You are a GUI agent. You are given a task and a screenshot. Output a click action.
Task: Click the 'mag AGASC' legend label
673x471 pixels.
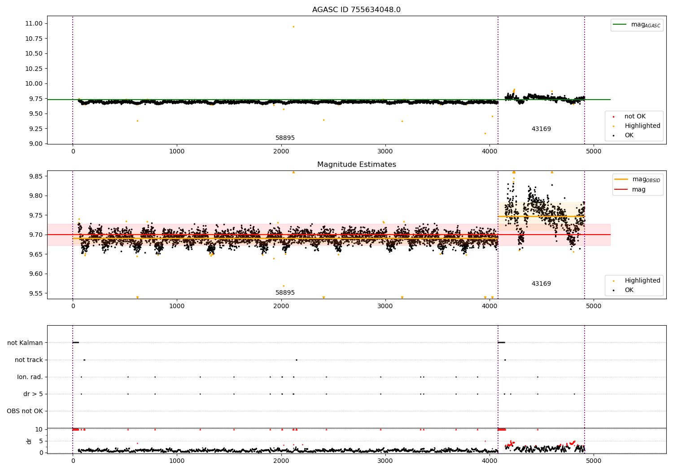coord(646,25)
